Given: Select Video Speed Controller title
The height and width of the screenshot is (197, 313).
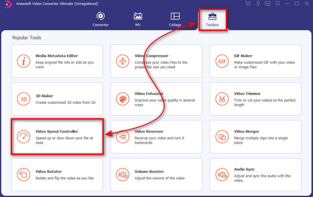Looking at the screenshot, I should click(x=57, y=131).
